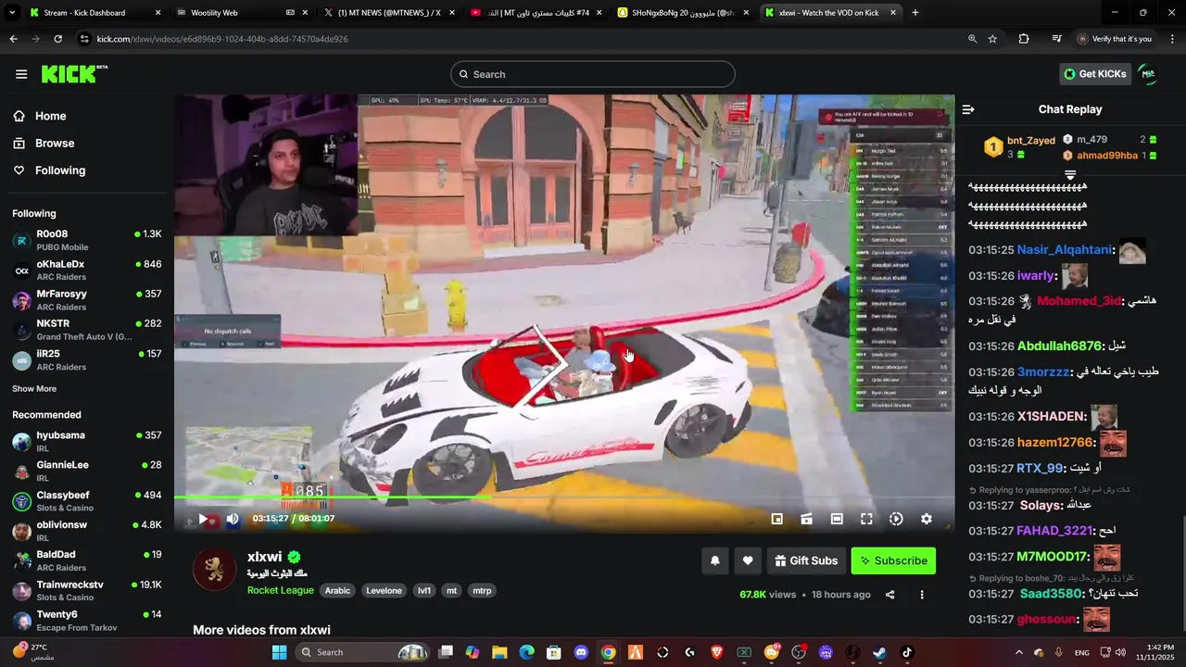
Task: Open File Explorer from taskbar
Action: [499, 652]
